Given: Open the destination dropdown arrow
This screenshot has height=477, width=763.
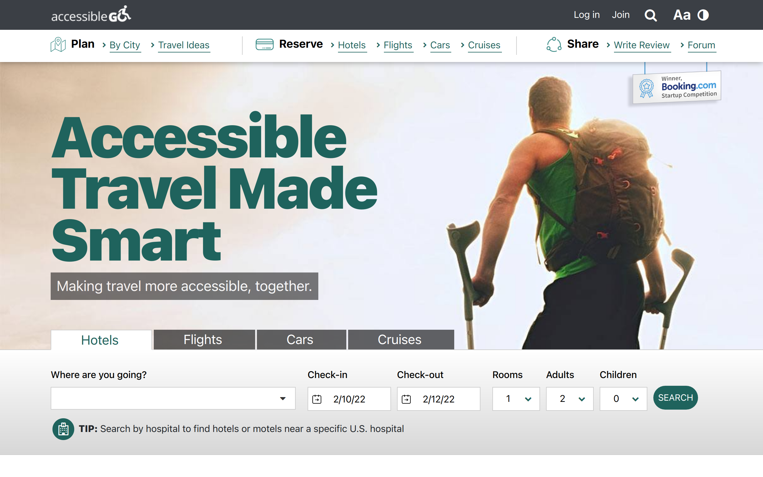Looking at the screenshot, I should [283, 399].
